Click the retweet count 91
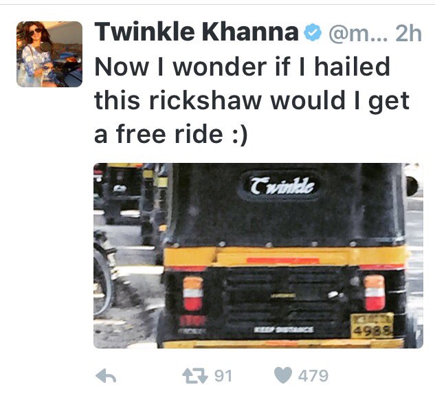The image size is (435, 398). 223,376
